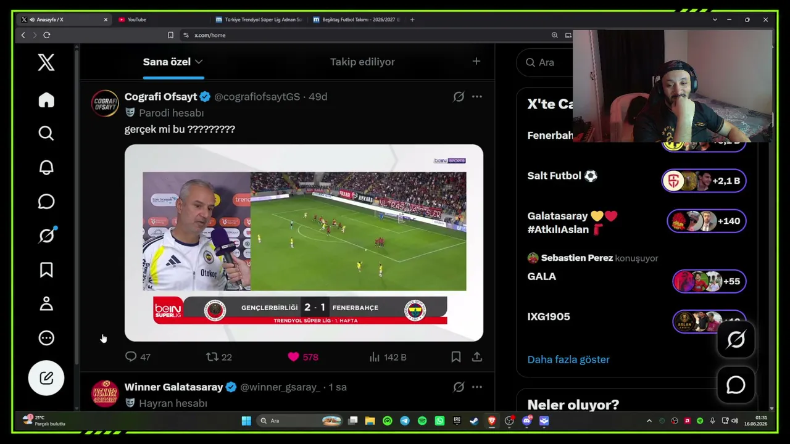Ask Grok about Winner Galatasaray post
Screen dimensions: 790x444
459,387
